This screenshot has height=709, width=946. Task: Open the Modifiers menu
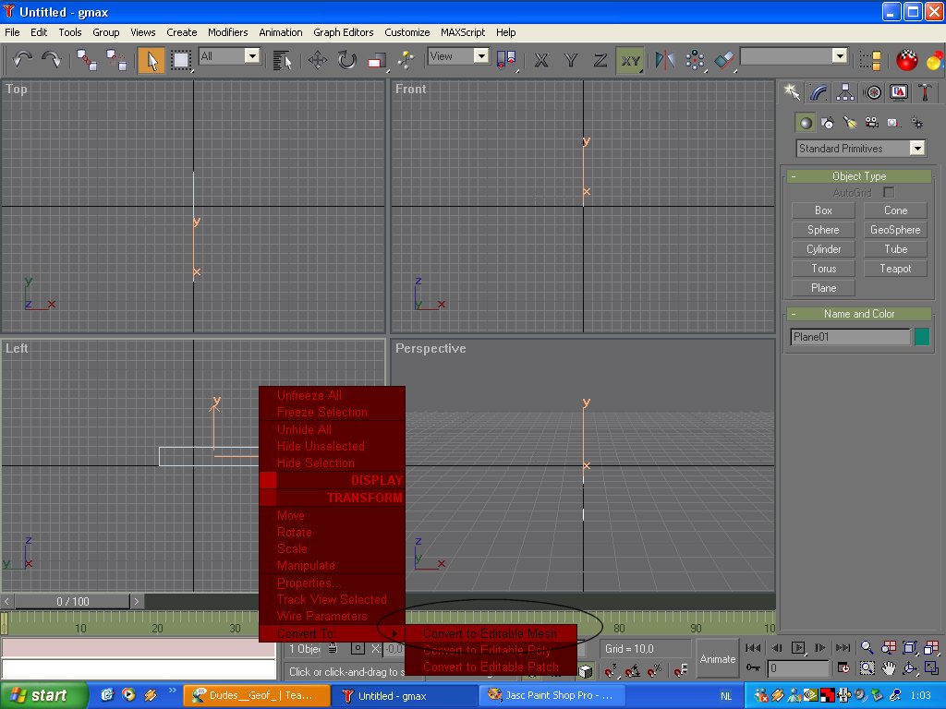[x=227, y=32]
